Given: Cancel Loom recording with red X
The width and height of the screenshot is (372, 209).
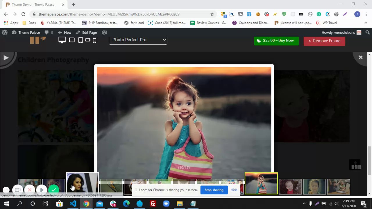Looking at the screenshot, I should [x=30, y=190].
